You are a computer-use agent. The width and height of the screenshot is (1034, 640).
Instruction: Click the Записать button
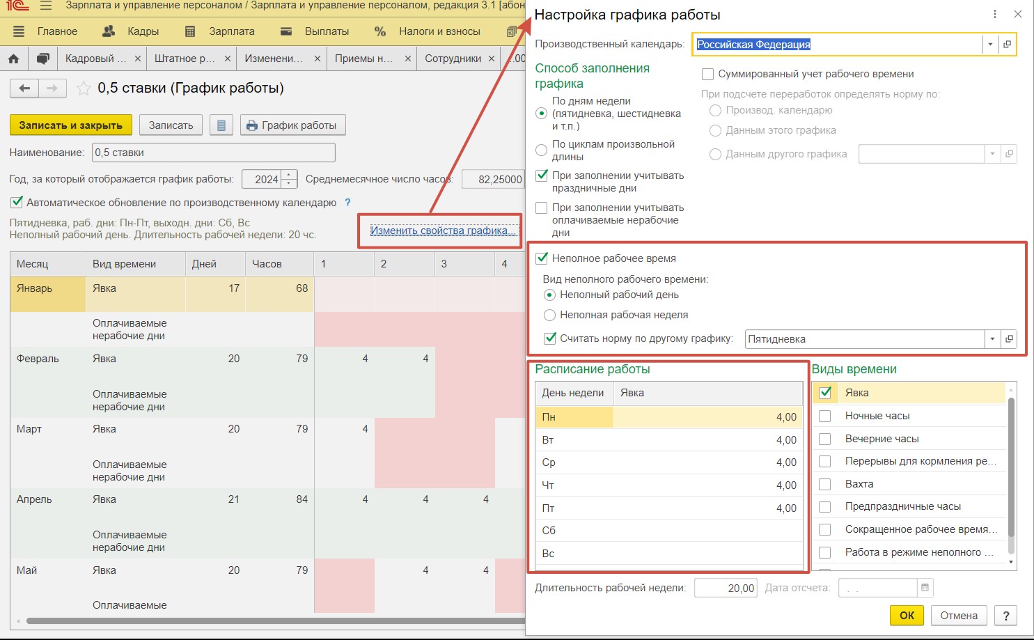click(171, 125)
